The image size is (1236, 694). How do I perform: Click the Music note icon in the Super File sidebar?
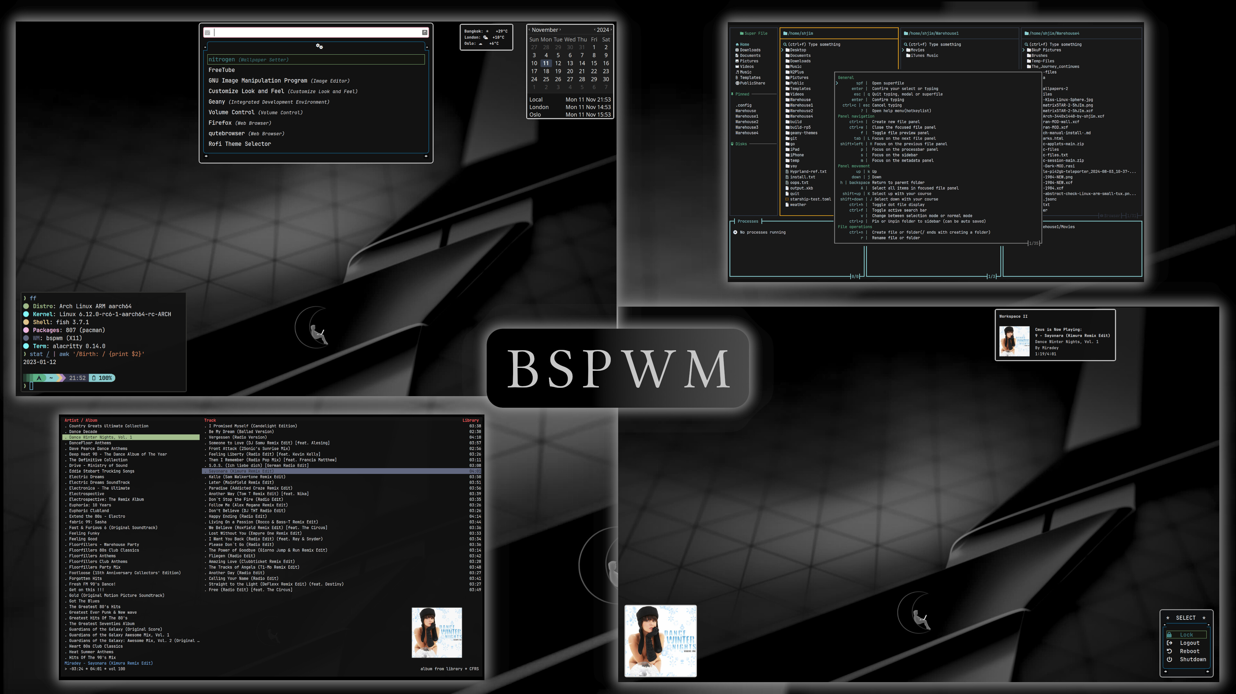coord(737,72)
